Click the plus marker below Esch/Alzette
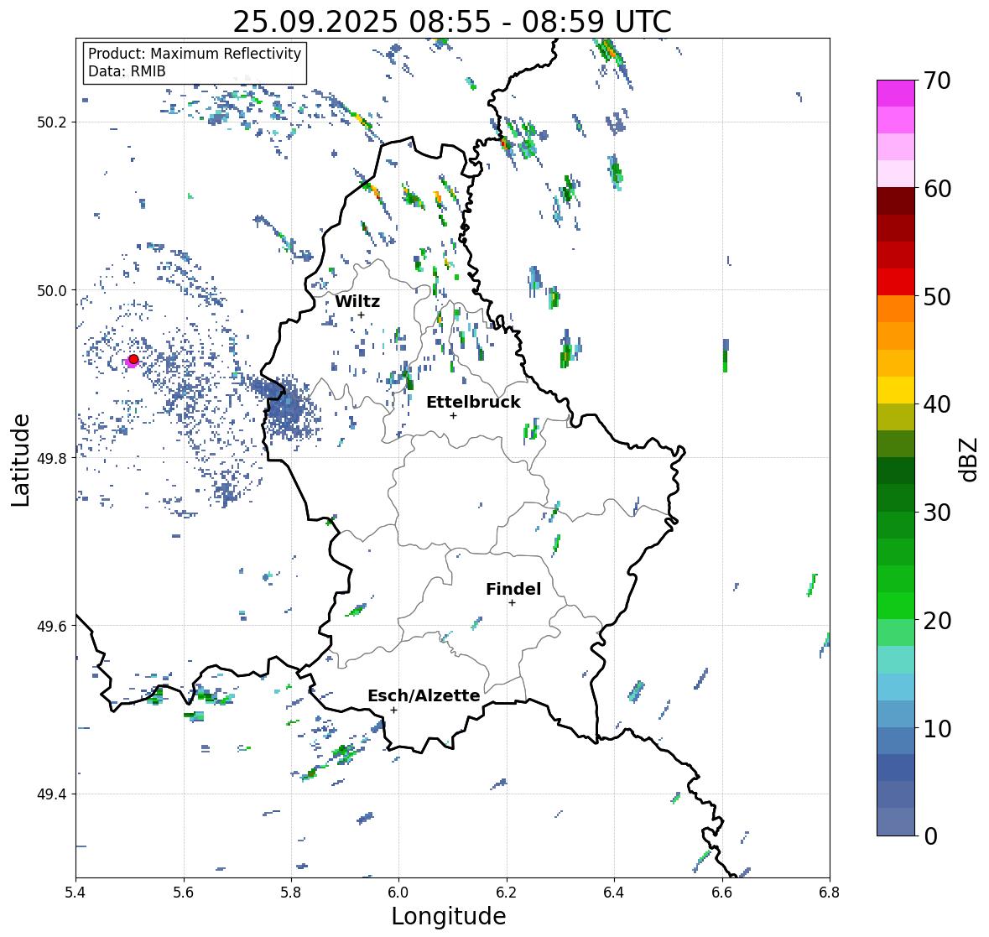 [393, 710]
